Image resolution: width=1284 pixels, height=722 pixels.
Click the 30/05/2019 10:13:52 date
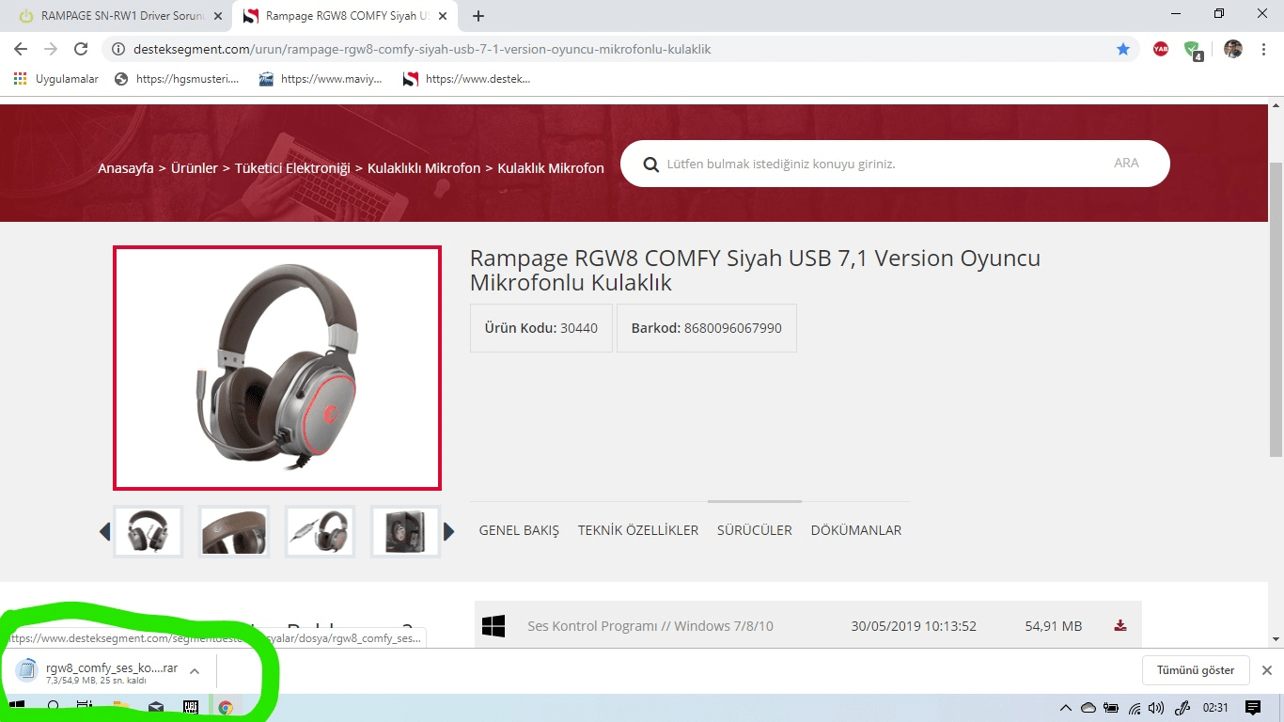[x=914, y=626]
